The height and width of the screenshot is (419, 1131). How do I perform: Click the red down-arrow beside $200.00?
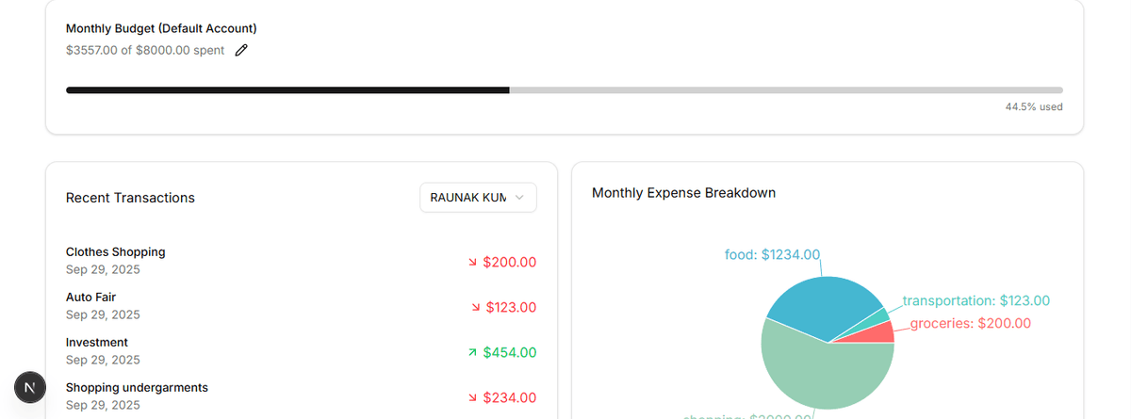(472, 262)
